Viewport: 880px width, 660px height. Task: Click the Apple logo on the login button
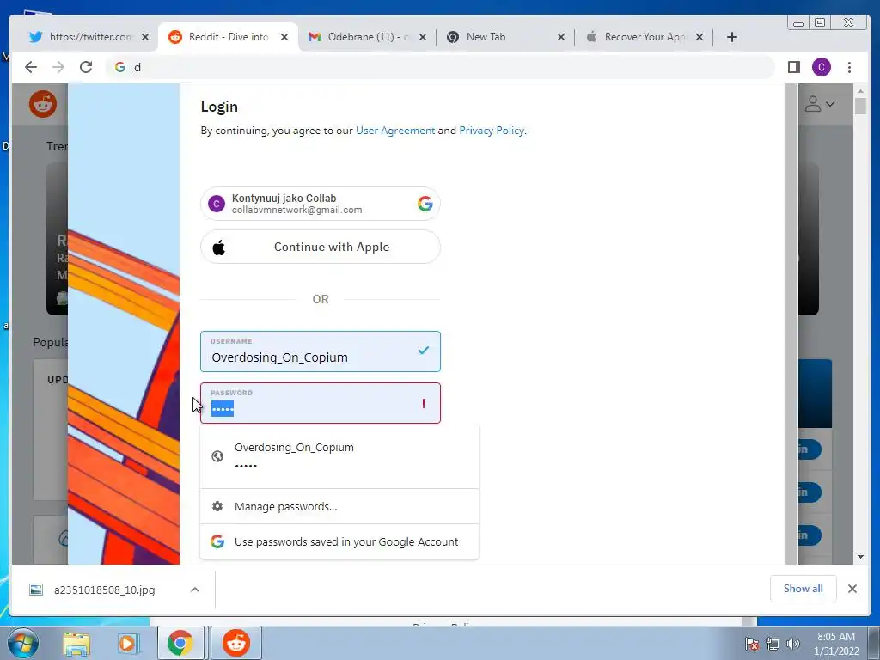click(x=219, y=247)
